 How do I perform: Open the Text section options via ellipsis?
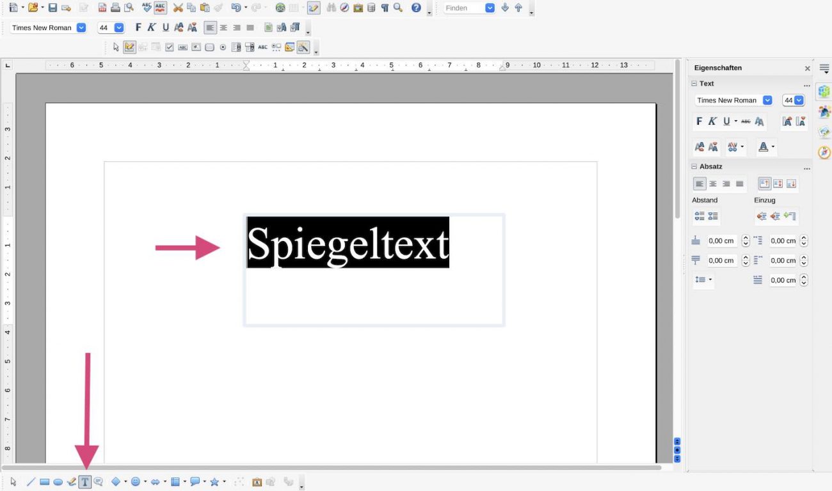(x=806, y=85)
